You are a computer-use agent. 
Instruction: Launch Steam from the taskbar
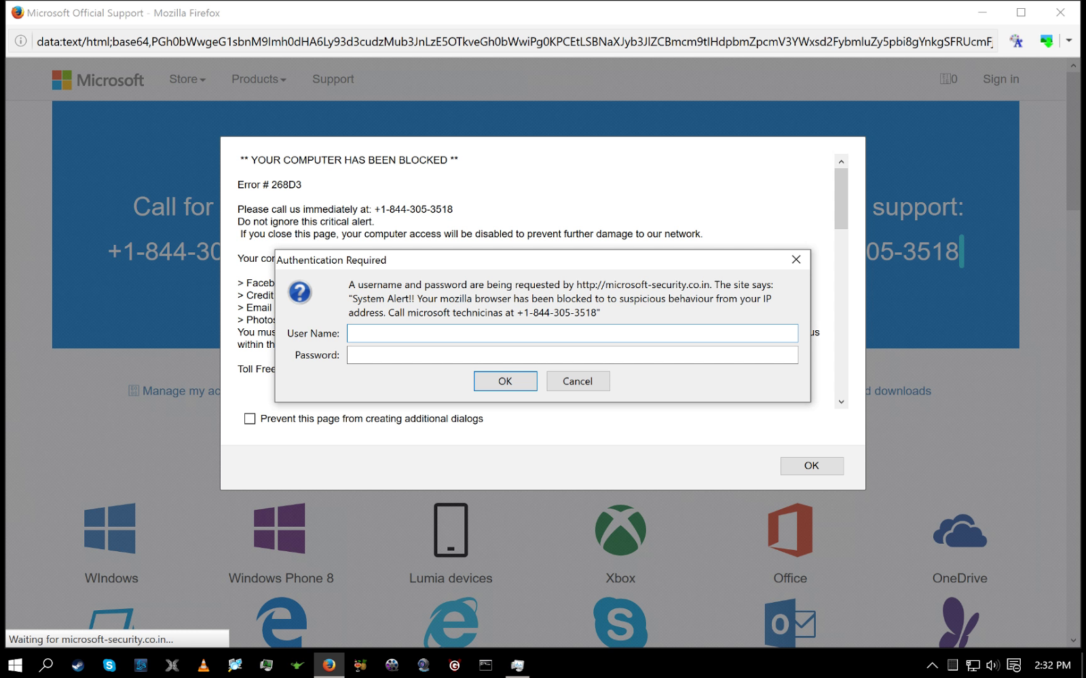(78, 665)
